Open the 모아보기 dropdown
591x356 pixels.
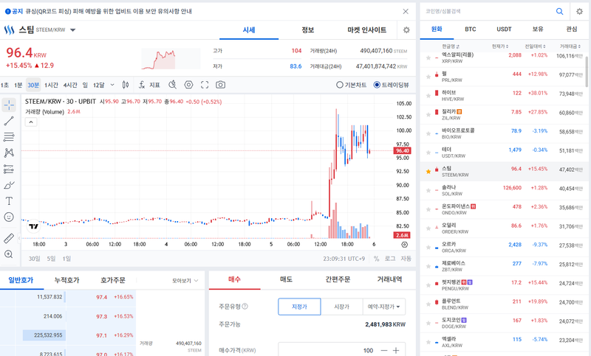coord(185,281)
